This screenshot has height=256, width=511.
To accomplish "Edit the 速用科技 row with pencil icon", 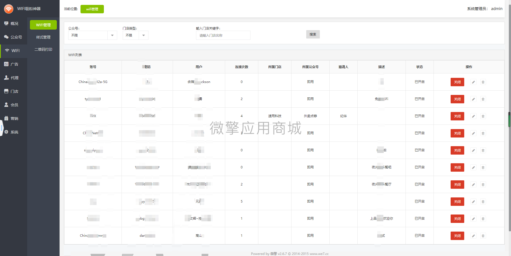I will 473,116.
